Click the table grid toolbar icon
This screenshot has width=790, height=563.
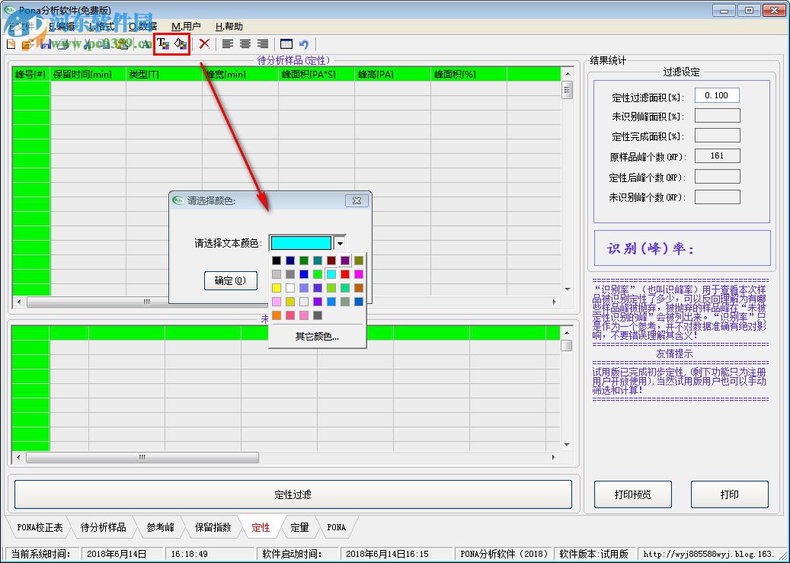pos(286,44)
